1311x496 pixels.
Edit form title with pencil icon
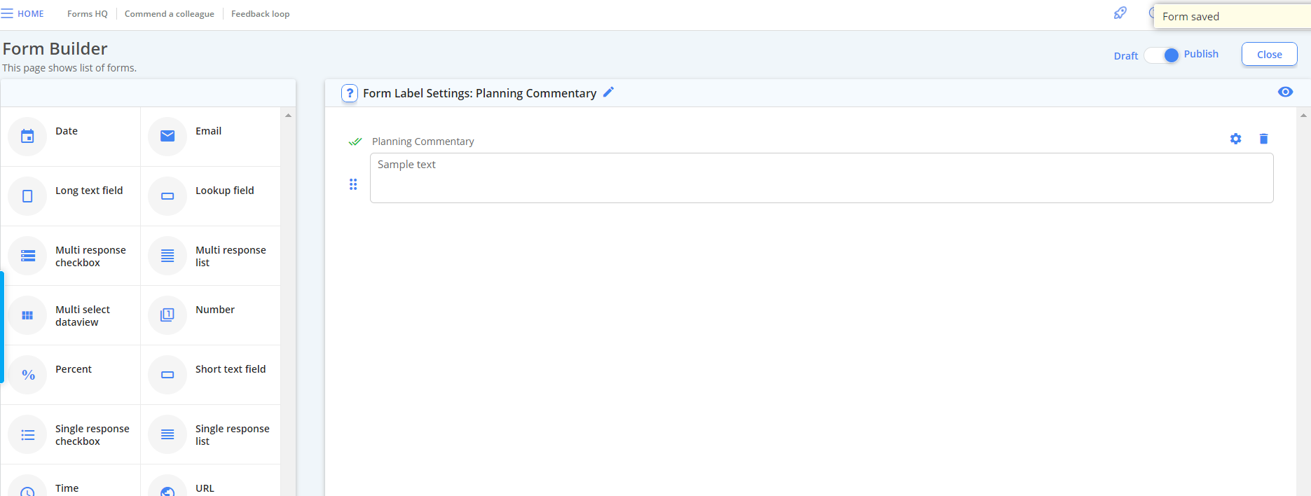coord(608,92)
